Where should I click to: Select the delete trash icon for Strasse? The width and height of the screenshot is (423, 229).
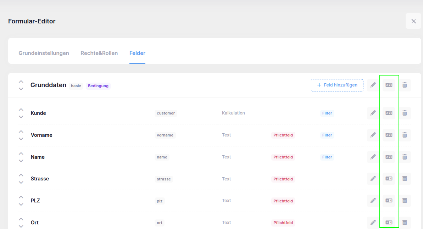[405, 179]
